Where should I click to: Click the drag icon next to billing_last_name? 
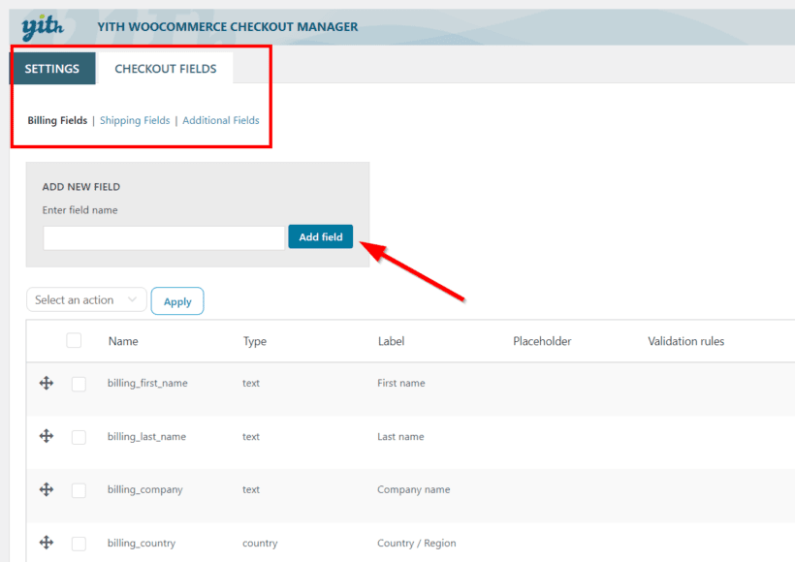coord(46,436)
